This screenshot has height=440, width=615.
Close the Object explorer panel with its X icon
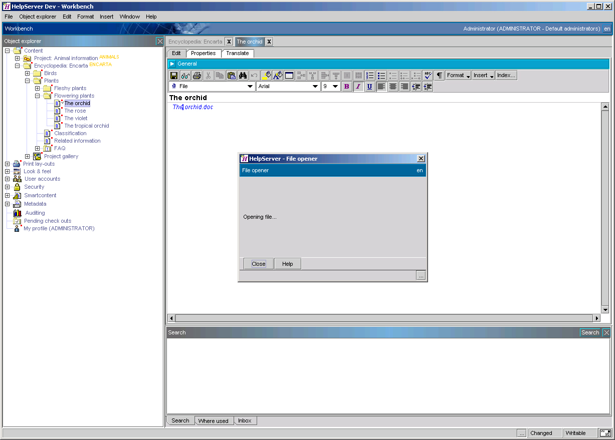point(160,41)
